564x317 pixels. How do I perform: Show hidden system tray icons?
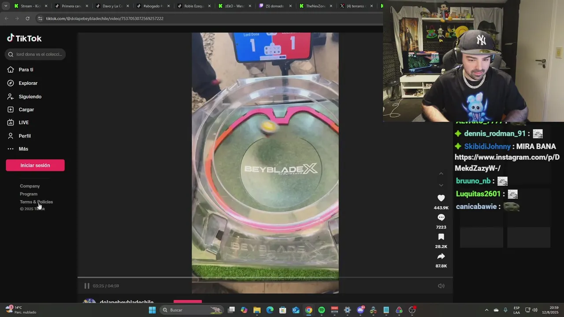point(486,310)
